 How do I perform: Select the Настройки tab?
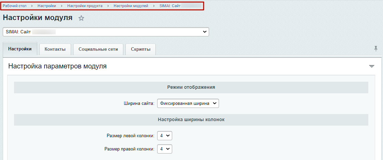click(20, 49)
